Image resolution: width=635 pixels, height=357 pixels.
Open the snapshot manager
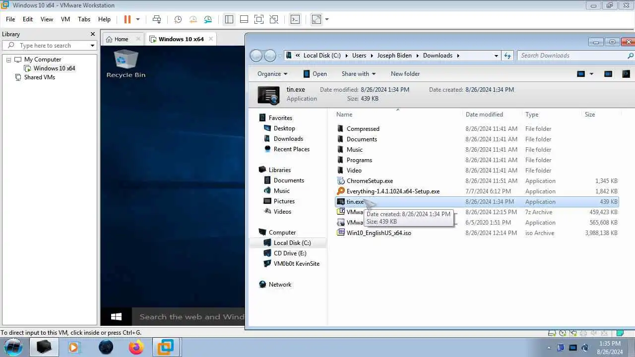pos(208,19)
